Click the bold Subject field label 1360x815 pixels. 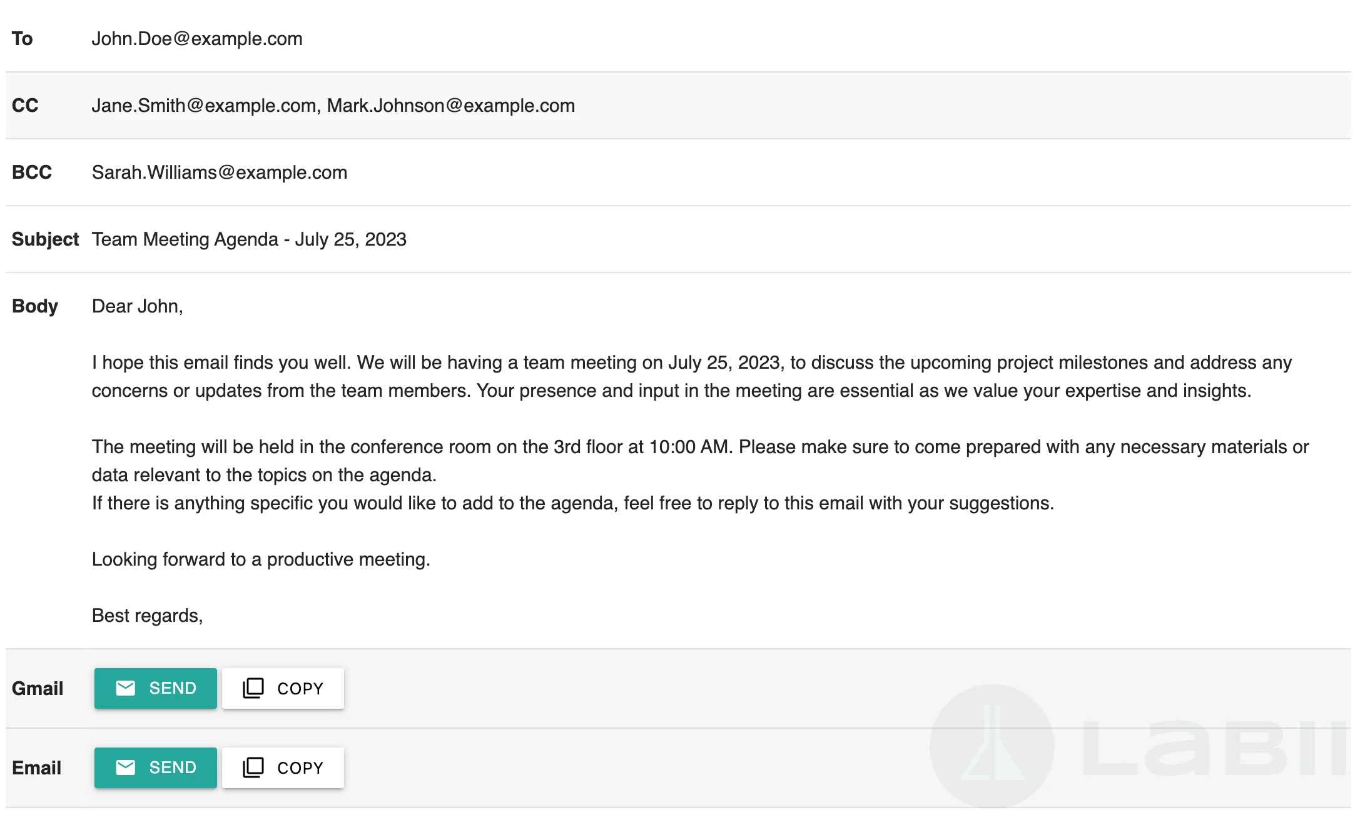tap(45, 239)
